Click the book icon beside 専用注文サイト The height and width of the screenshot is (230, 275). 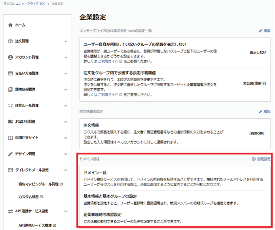coord(10,138)
